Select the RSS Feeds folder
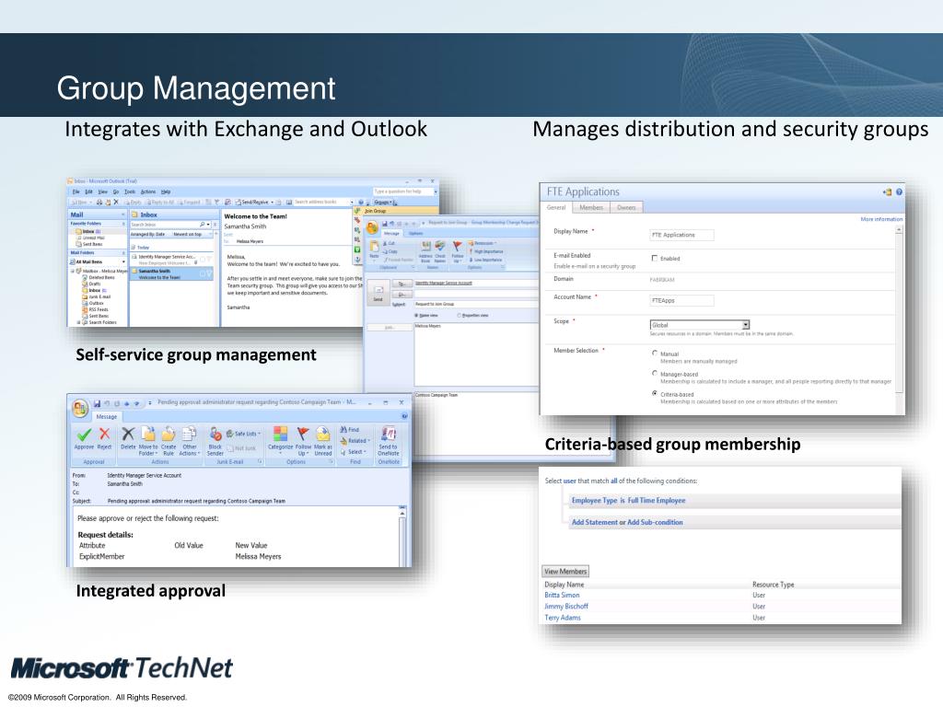The image size is (943, 707). 96,309
